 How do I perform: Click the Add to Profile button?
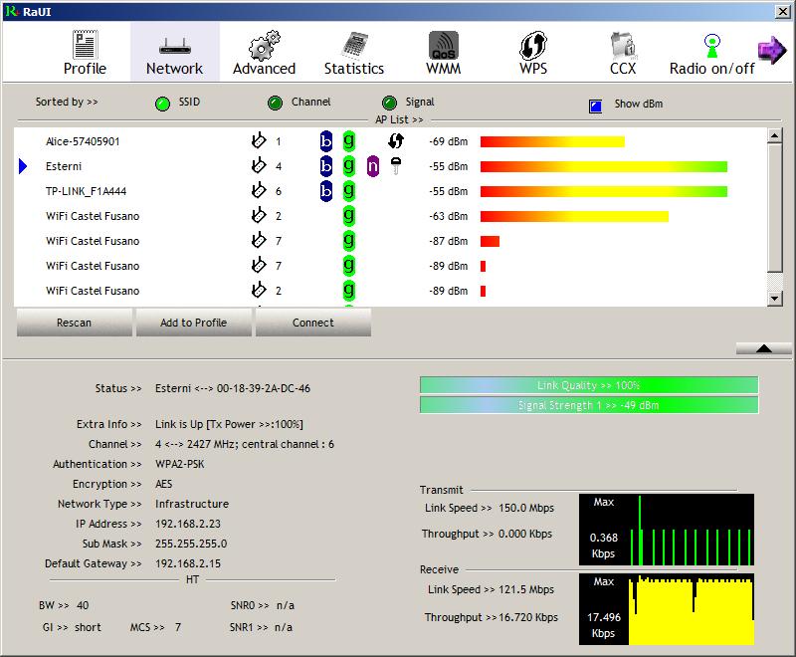[193, 323]
